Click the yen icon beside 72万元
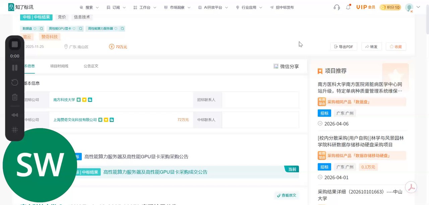Viewport: 429px width, 205px height. pyautogui.click(x=112, y=47)
